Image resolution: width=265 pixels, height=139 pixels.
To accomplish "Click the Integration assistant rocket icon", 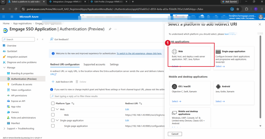I will (4, 57).
